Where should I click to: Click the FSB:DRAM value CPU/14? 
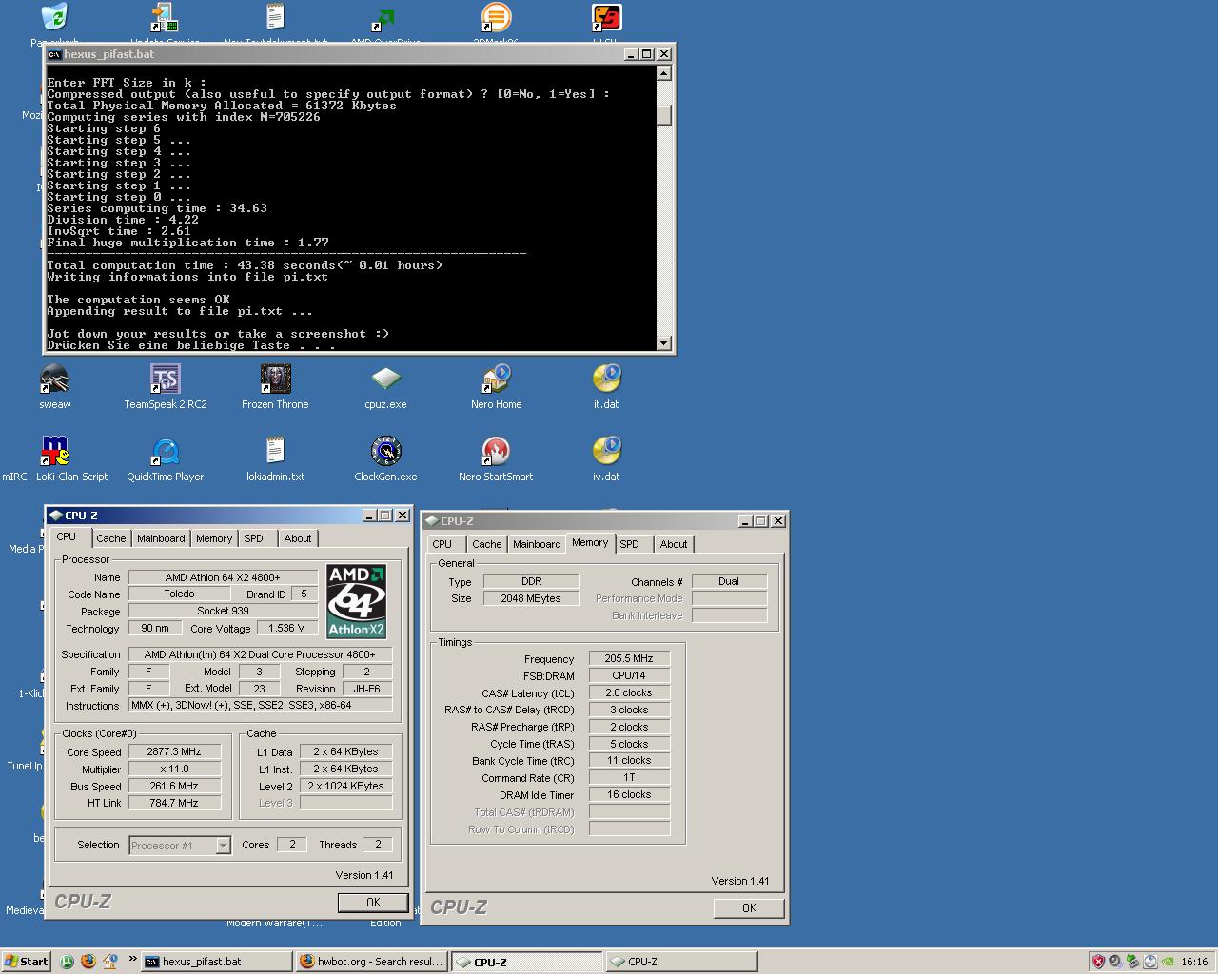pos(629,675)
